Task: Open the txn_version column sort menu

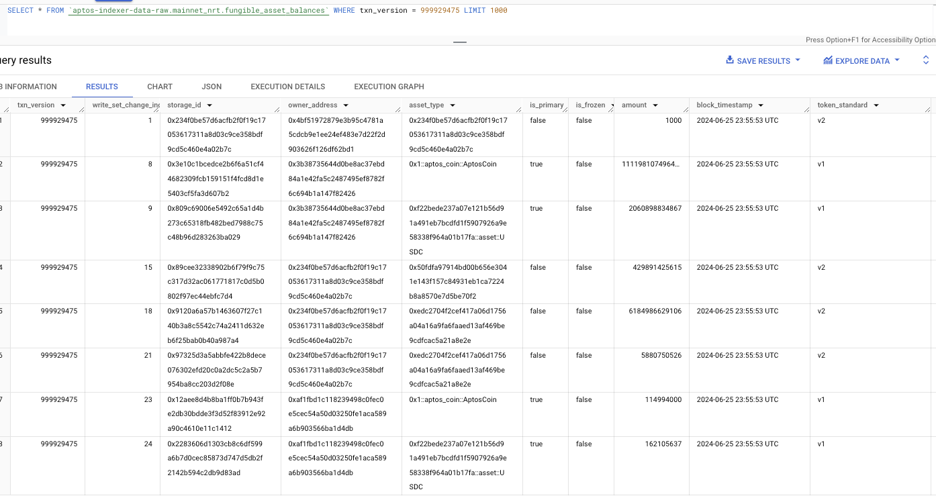Action: [63, 105]
